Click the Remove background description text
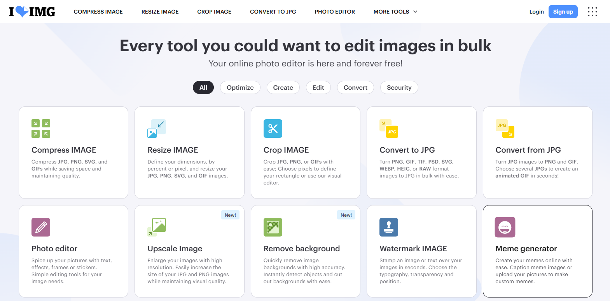610x301 pixels. point(304,271)
